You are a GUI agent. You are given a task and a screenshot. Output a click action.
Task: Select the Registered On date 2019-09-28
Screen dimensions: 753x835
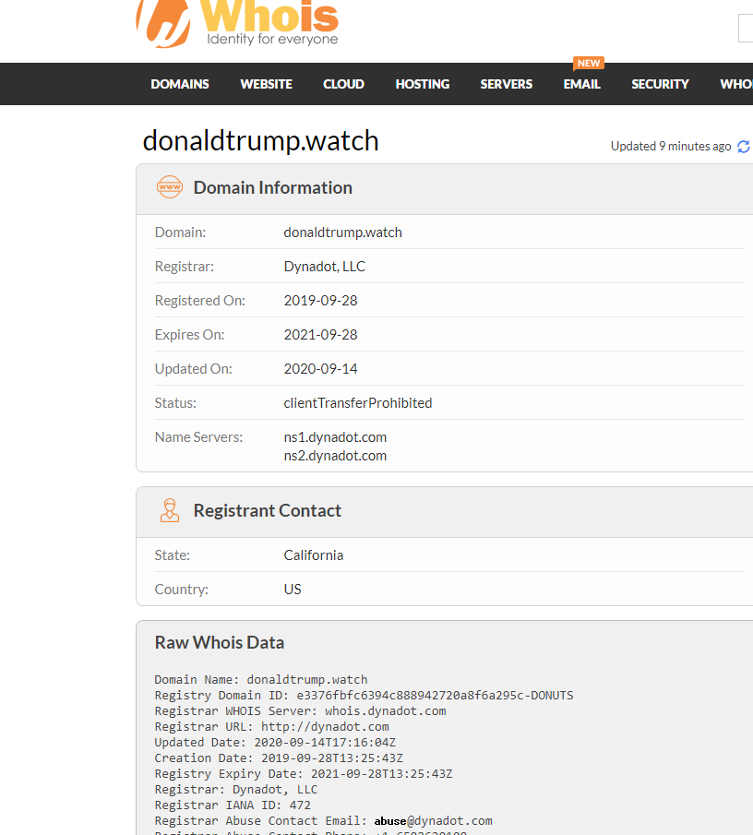coord(320,301)
